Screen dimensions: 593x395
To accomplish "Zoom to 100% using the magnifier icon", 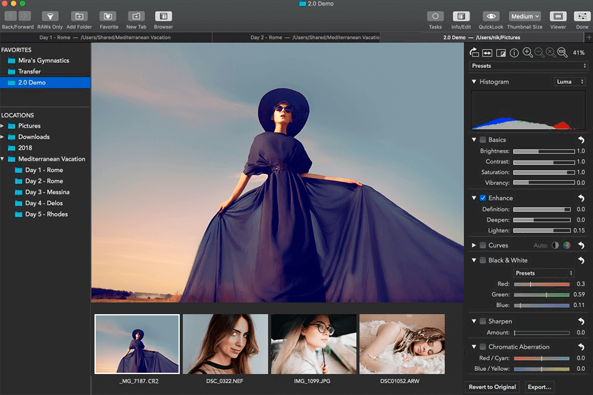I will pos(562,53).
